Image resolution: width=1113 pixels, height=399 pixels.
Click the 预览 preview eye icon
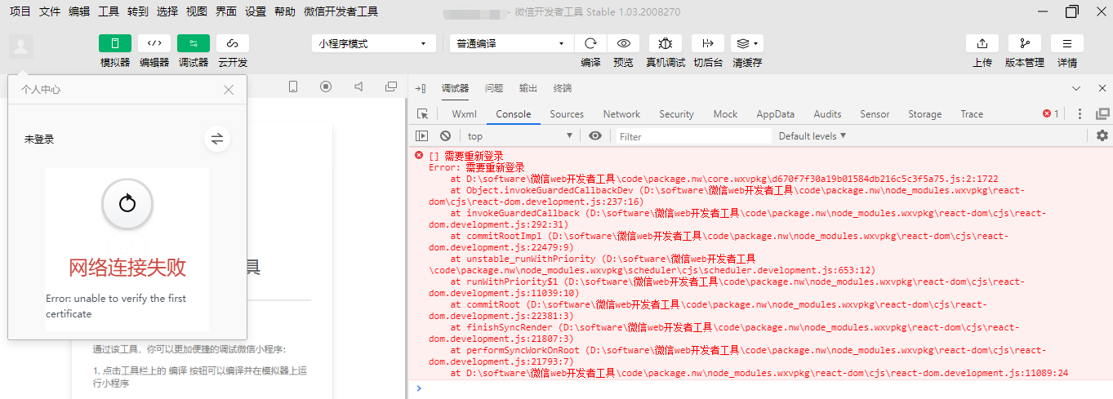tap(623, 43)
